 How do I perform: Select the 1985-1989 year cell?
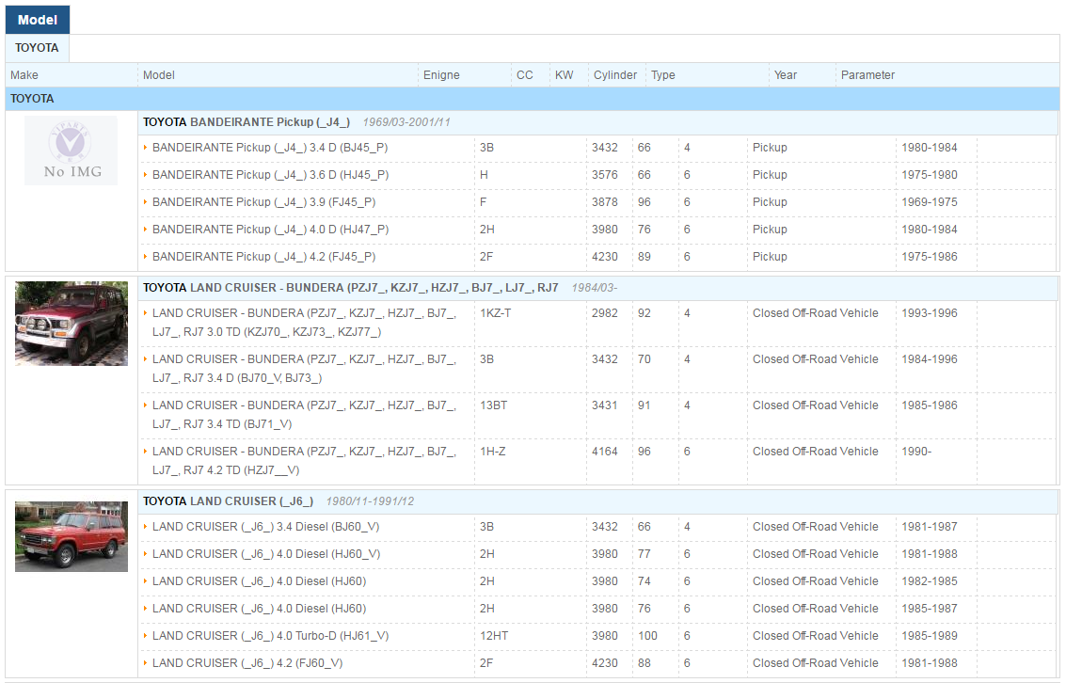click(930, 636)
